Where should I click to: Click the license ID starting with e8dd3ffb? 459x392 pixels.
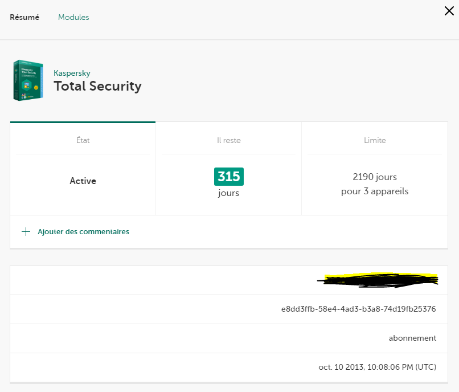(x=358, y=309)
